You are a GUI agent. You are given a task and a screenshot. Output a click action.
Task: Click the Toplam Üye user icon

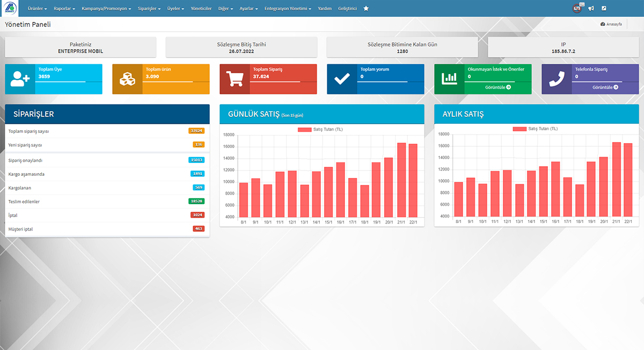(x=20, y=79)
